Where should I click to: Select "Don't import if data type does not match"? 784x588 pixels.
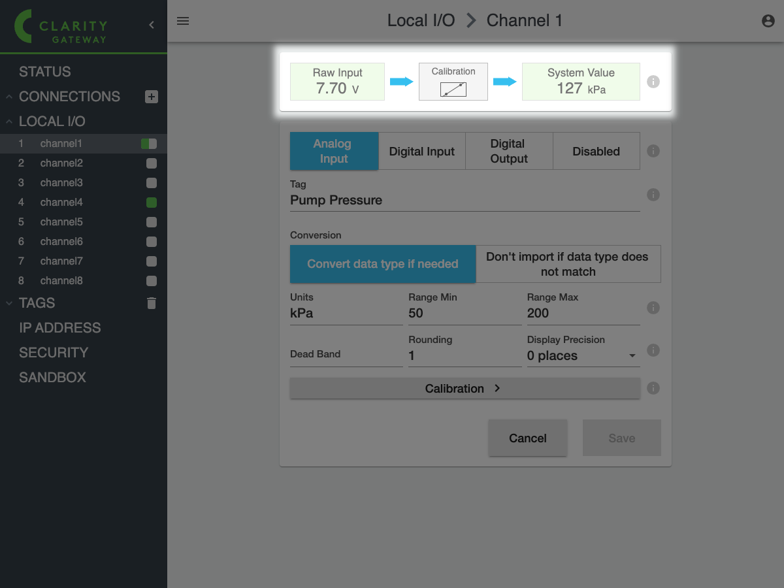[x=568, y=264]
